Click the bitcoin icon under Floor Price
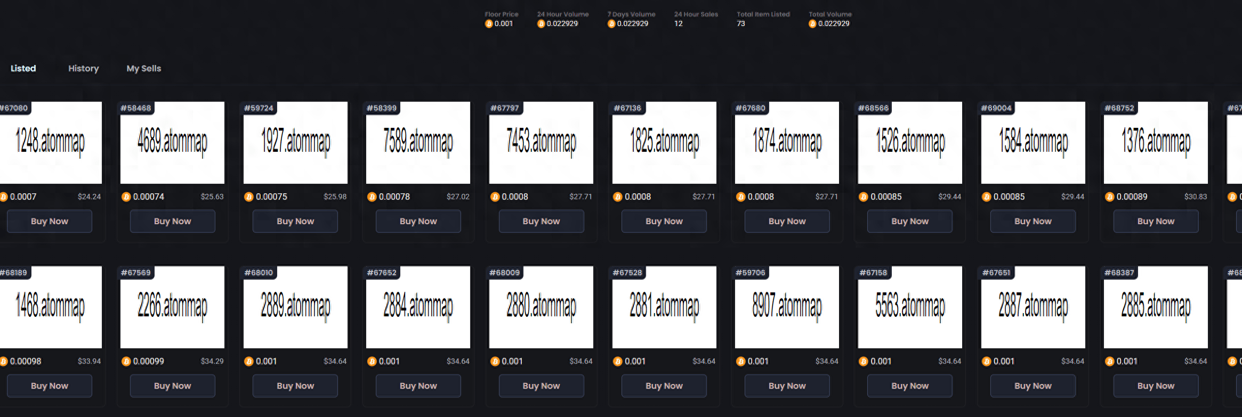The width and height of the screenshot is (1242, 417). [x=489, y=24]
